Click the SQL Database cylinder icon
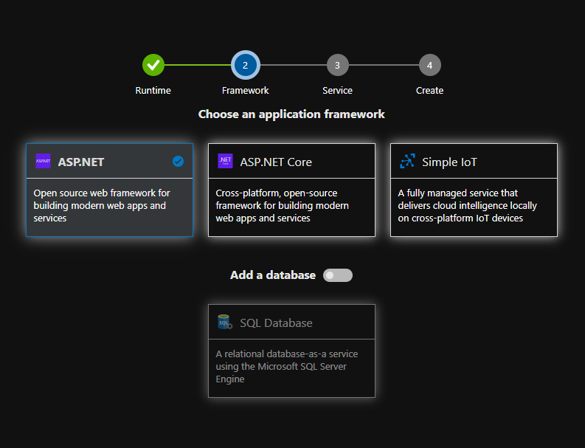 tap(224, 322)
